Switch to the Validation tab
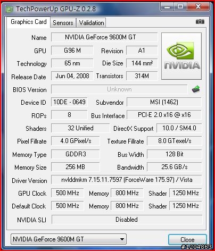215x251 pixels. pos(92,23)
